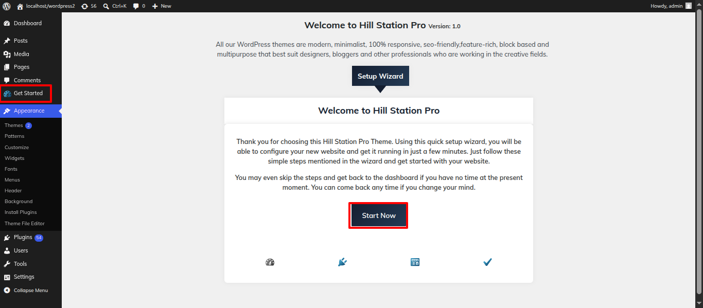Open the comments bubble in admin bar

136,6
